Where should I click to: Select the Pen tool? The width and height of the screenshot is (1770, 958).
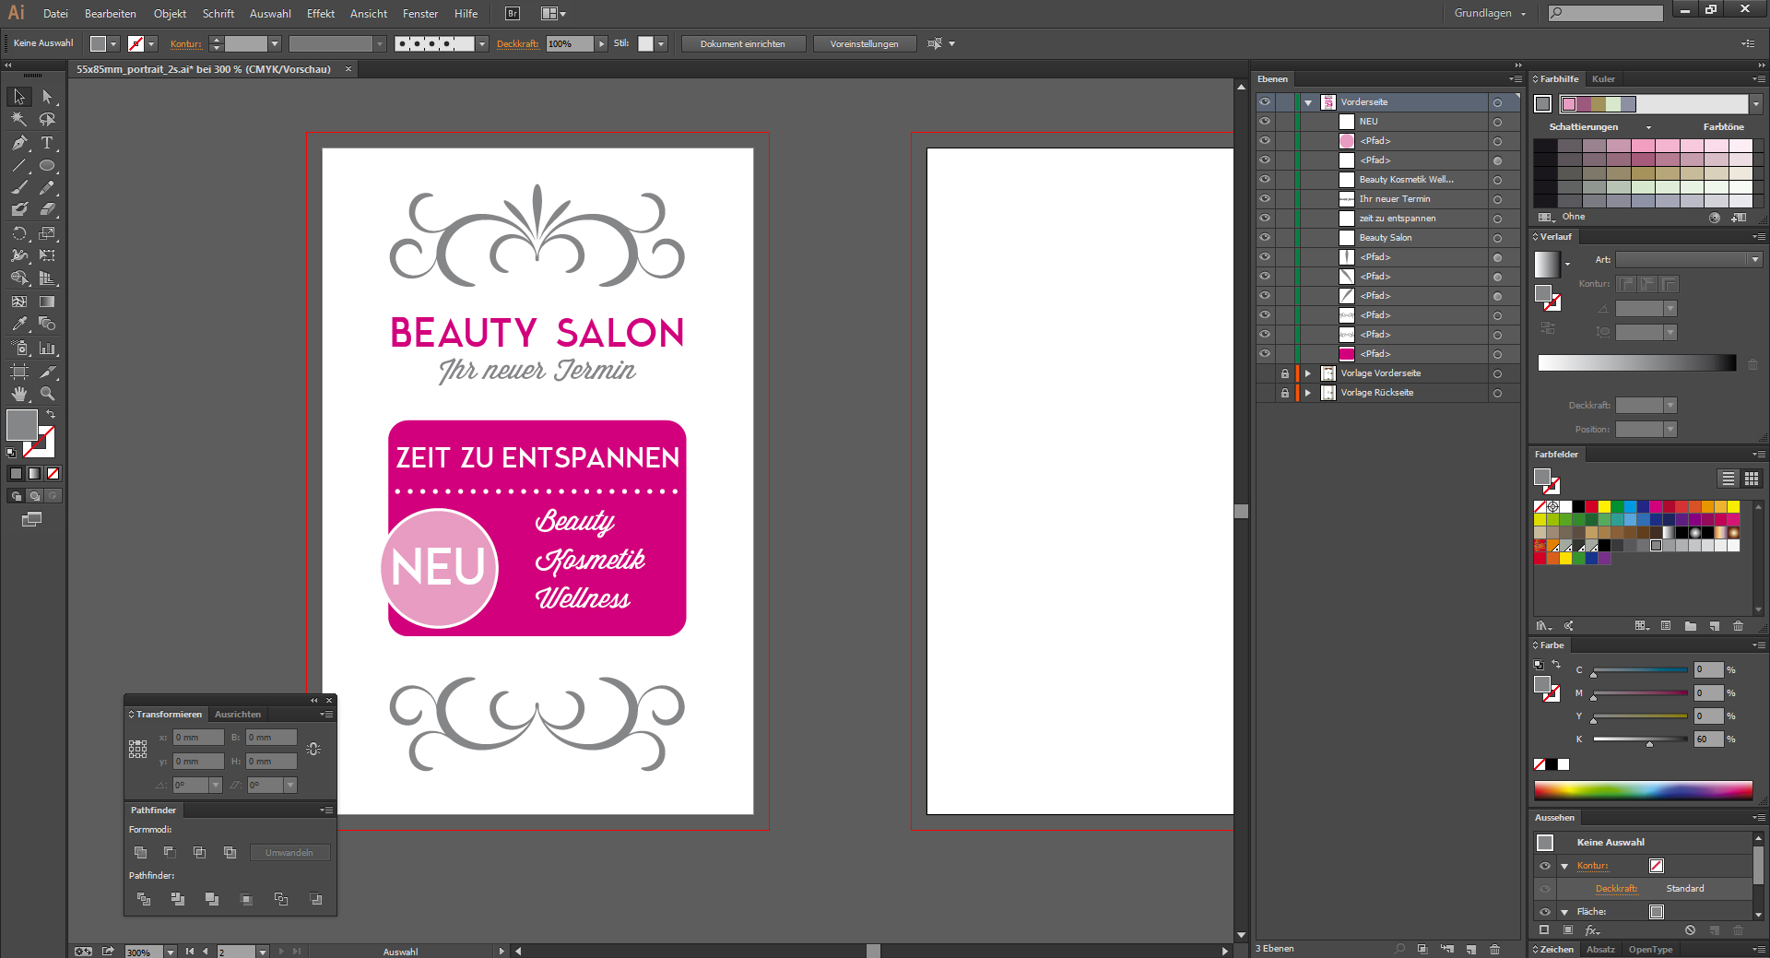pyautogui.click(x=19, y=143)
